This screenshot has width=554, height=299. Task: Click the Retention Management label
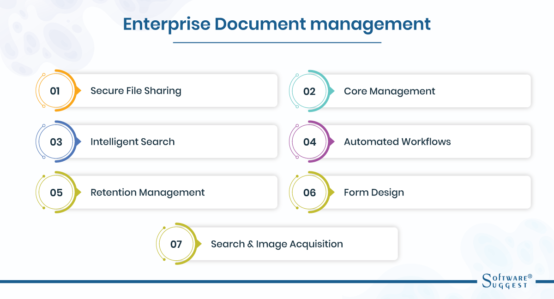148,192
